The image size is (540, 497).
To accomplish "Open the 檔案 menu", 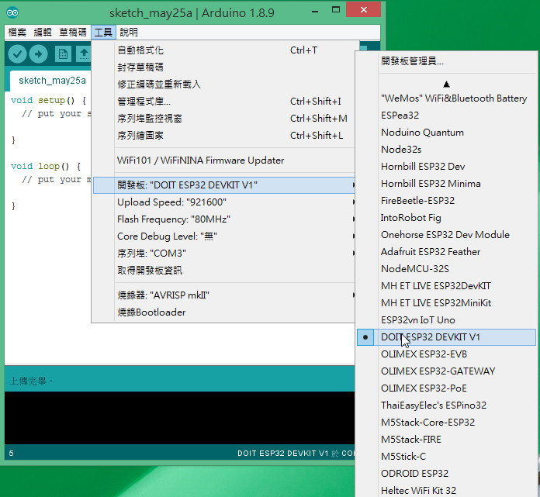I will [x=17, y=33].
